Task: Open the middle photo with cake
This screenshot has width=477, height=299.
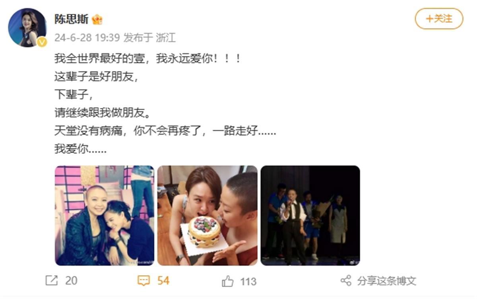Action: point(207,216)
